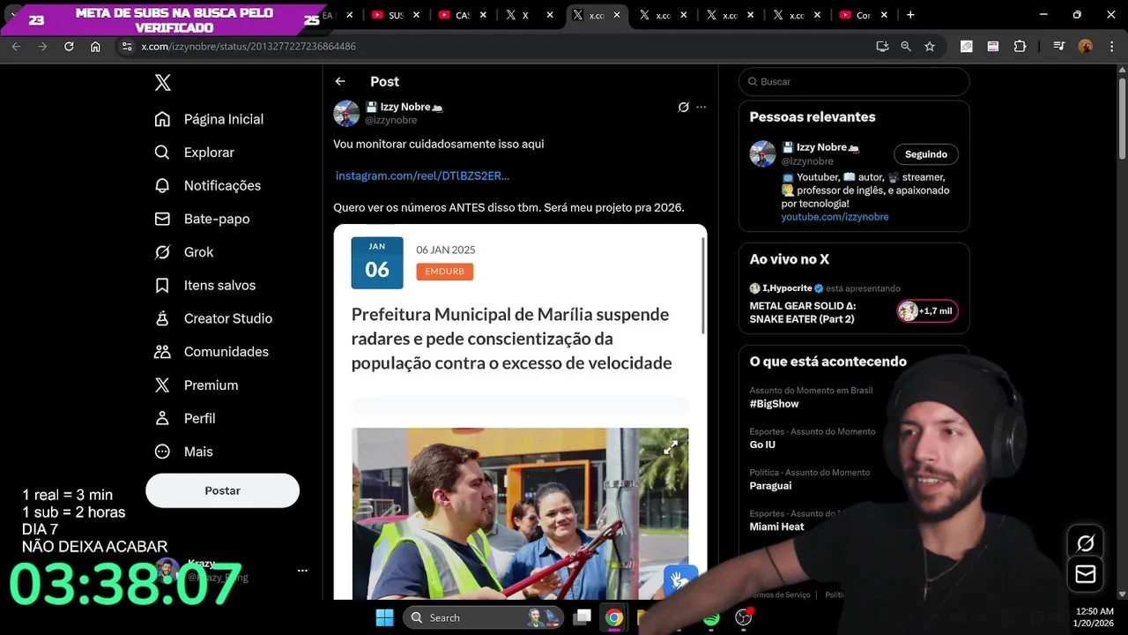Click browser home button
This screenshot has height=635, width=1128.
(x=95, y=46)
